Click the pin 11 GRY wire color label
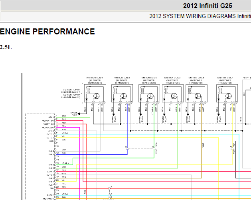The height and width of the screenshot is (200, 251). click(64, 150)
